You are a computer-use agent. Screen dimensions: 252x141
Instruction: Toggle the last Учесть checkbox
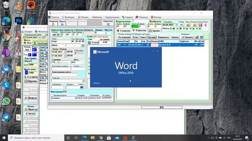[x=197, y=29]
